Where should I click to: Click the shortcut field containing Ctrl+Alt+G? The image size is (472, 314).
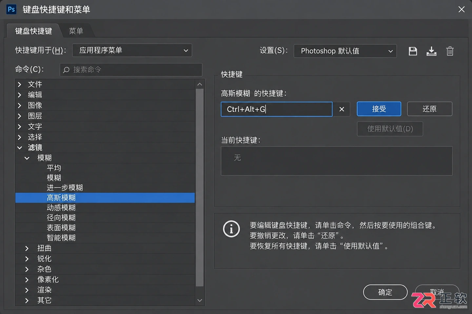[277, 109]
